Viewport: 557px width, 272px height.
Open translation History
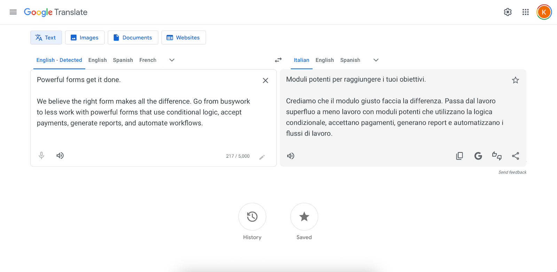point(252,217)
